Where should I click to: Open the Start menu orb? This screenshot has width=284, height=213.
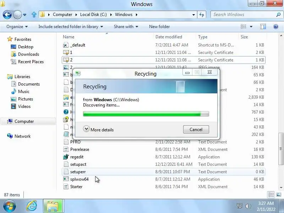[9, 206]
